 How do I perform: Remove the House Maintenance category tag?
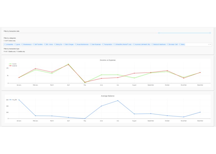(x=75, y=45)
